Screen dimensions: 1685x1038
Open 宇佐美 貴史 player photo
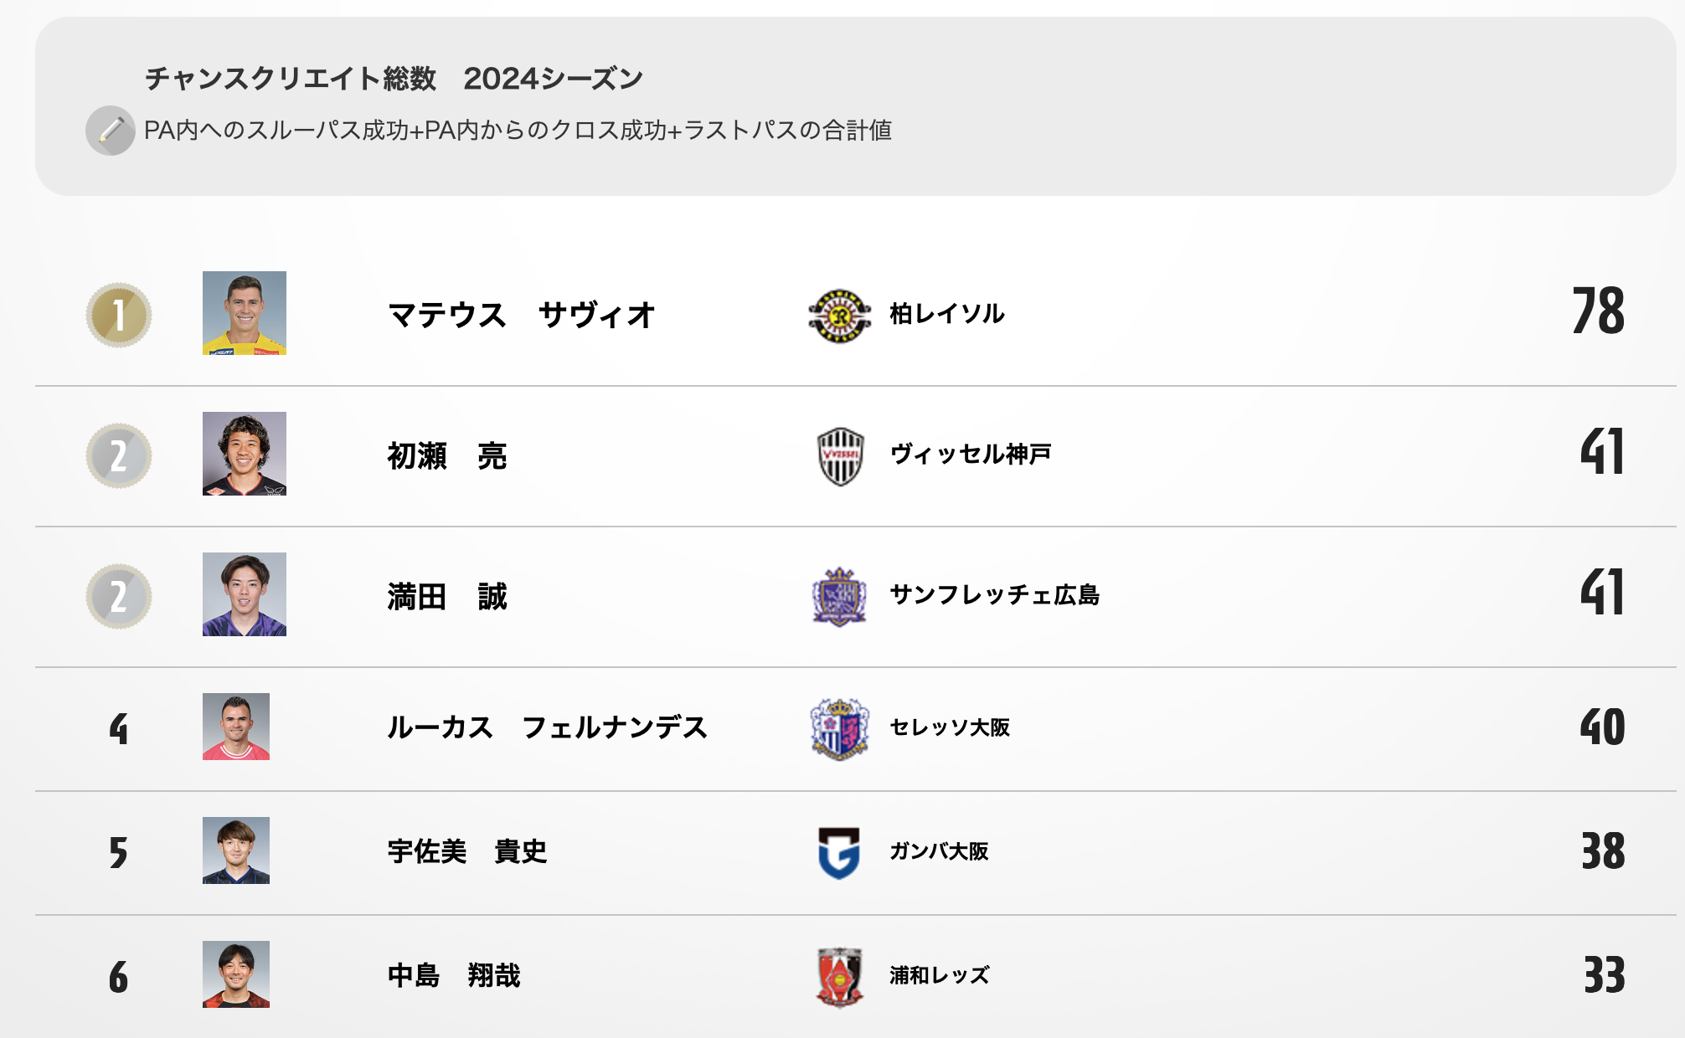click(x=236, y=850)
